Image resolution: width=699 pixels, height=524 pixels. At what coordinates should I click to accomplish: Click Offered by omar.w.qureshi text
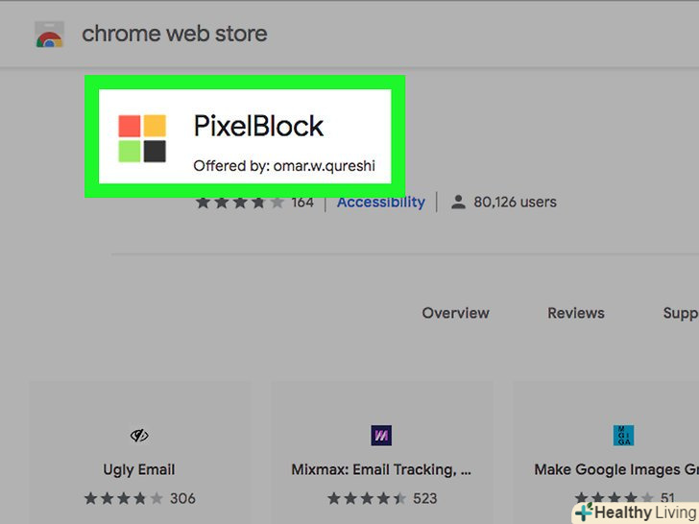pos(283,166)
